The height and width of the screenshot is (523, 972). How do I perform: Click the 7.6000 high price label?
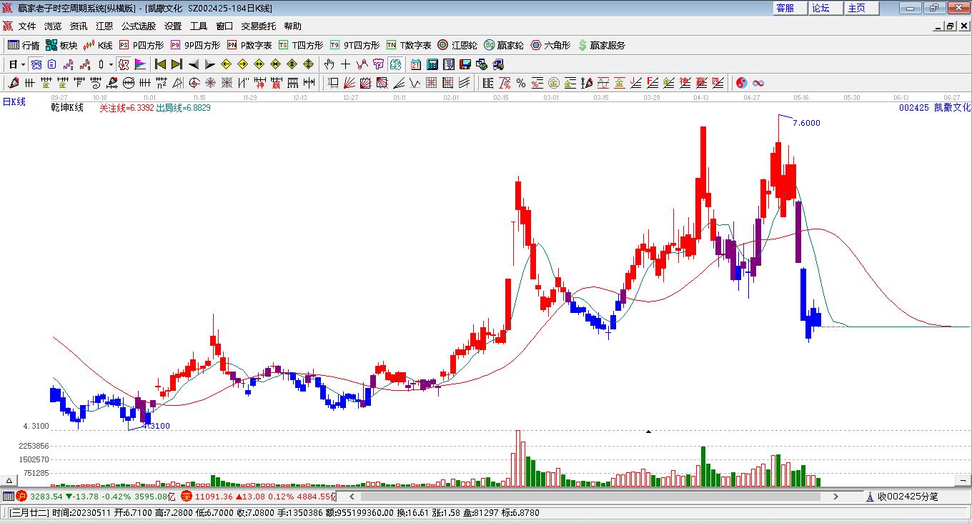click(807, 123)
